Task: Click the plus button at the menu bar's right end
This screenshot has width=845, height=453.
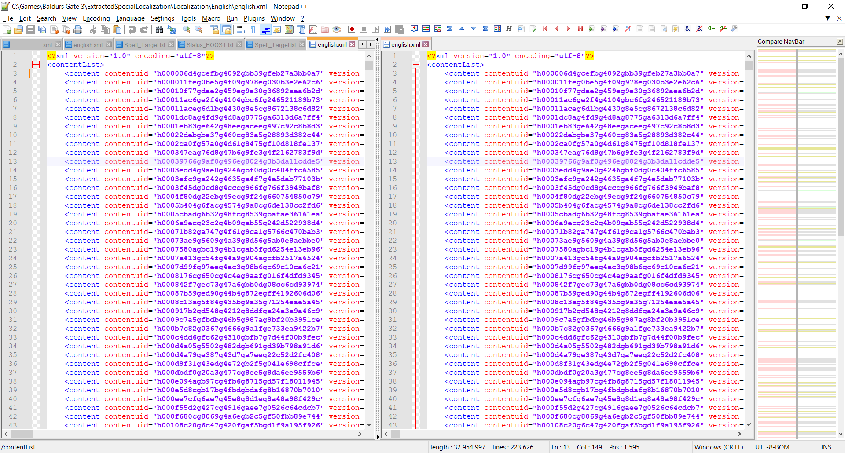Action: click(x=815, y=18)
